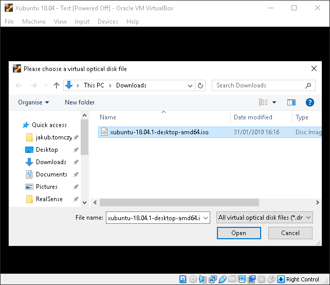The width and height of the screenshot is (330, 285).
Task: Go back in the file dialog
Action: 19,85
